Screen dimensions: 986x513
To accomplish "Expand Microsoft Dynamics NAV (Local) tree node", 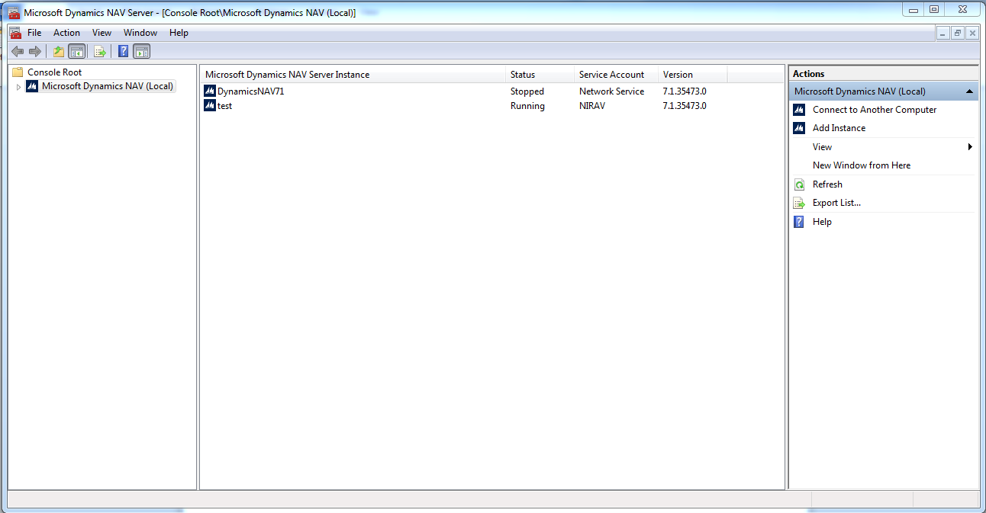I will coord(18,86).
